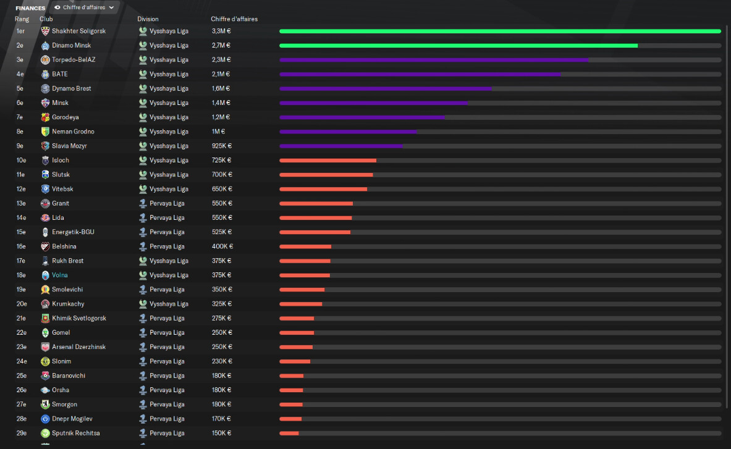The image size is (731, 449).
Task: Click the Arsenal Dzerzhinsk club badge
Action: point(45,347)
